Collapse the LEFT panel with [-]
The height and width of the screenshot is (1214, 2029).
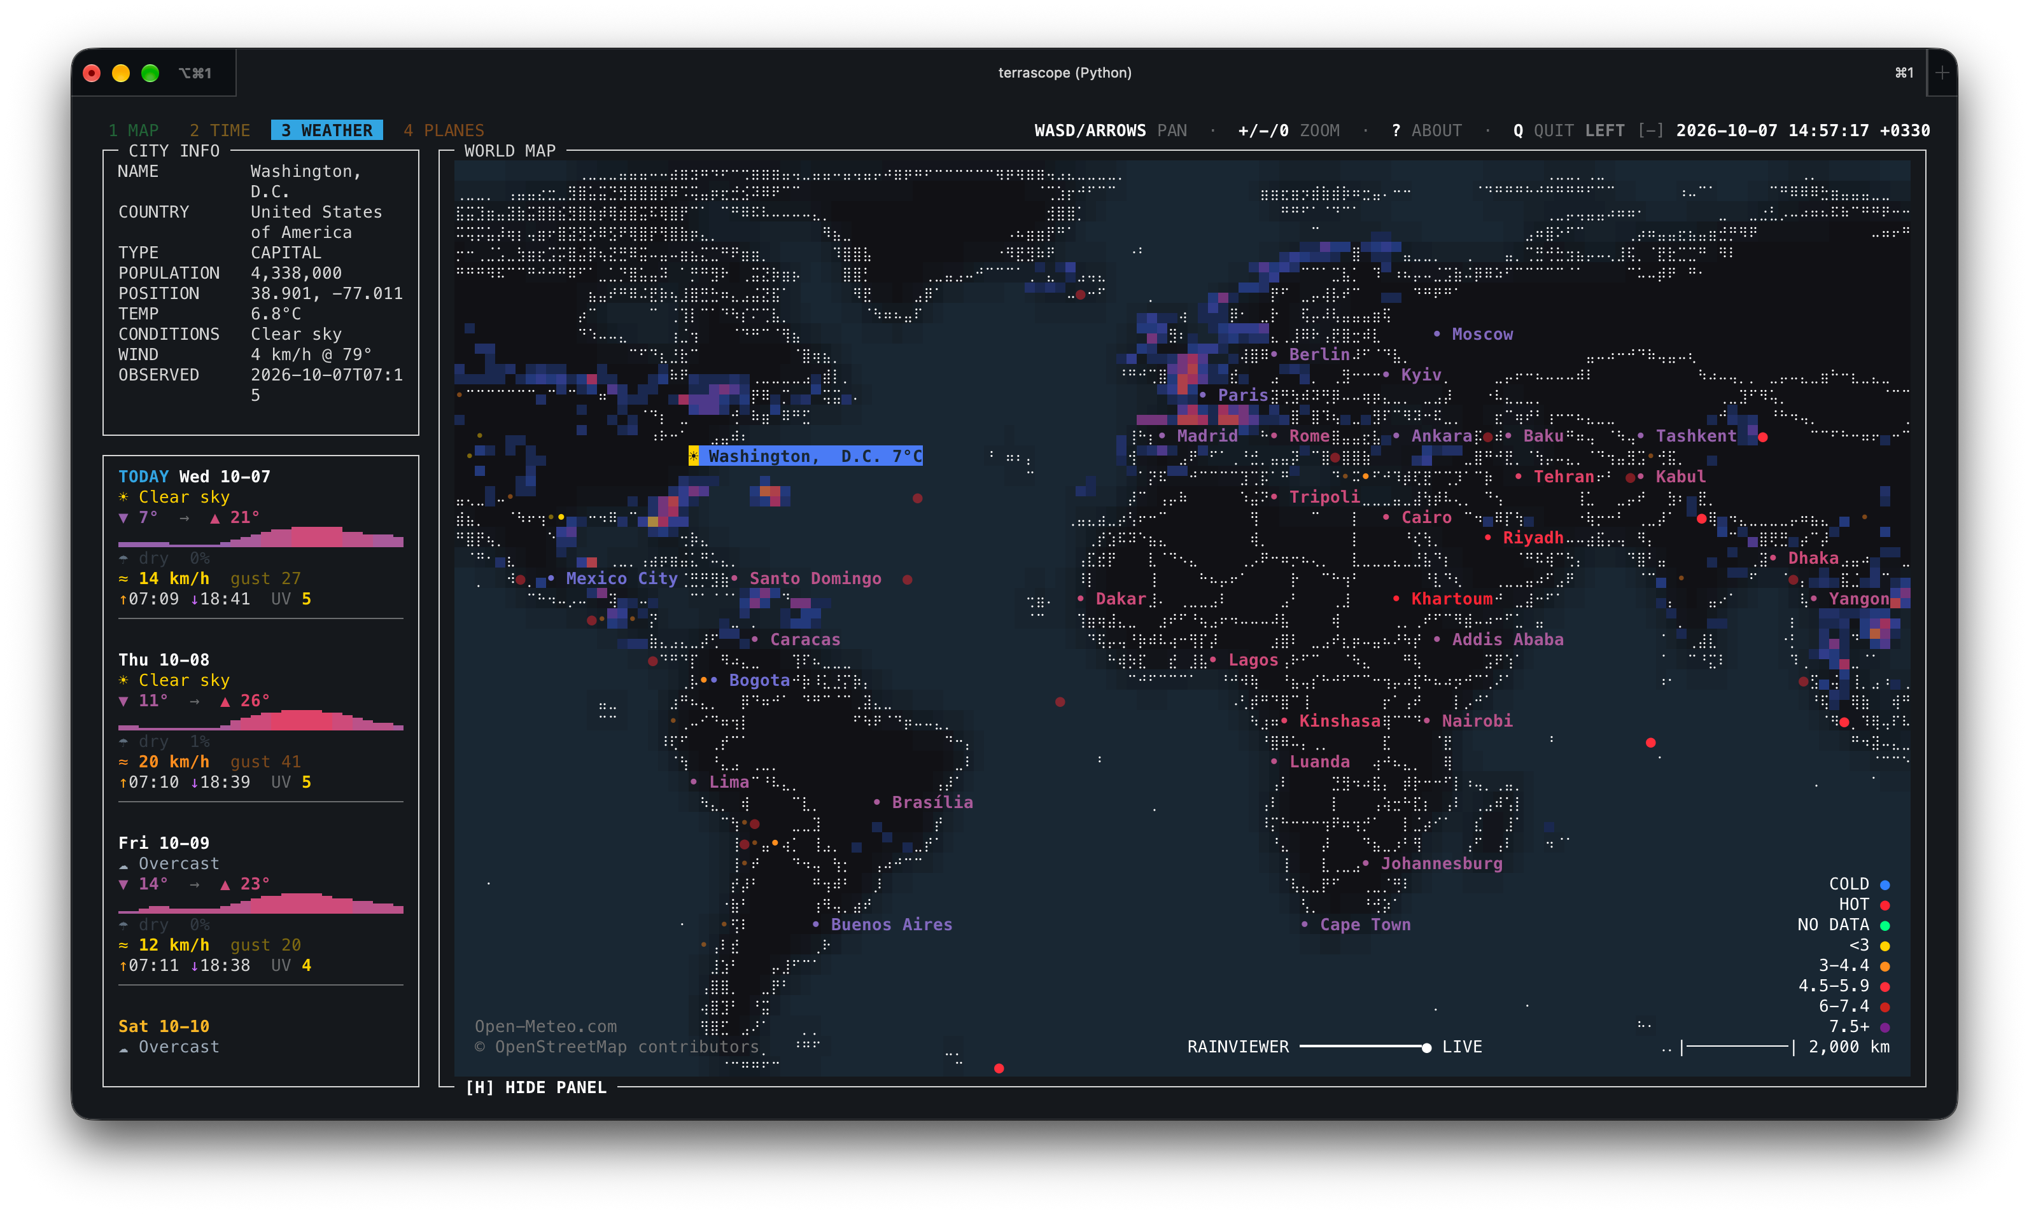pos(1650,130)
